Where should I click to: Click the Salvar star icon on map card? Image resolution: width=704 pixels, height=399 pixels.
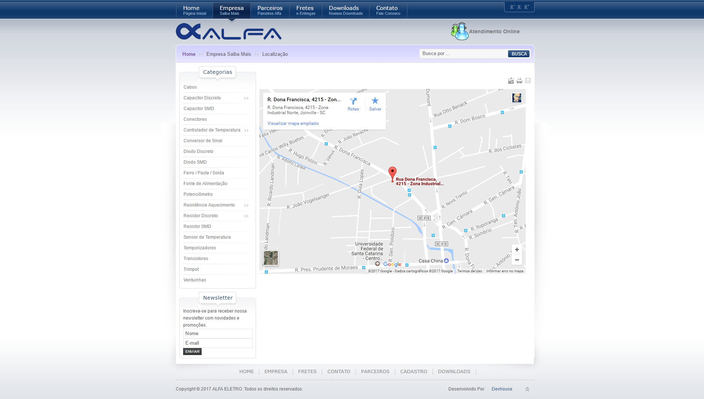(x=375, y=100)
